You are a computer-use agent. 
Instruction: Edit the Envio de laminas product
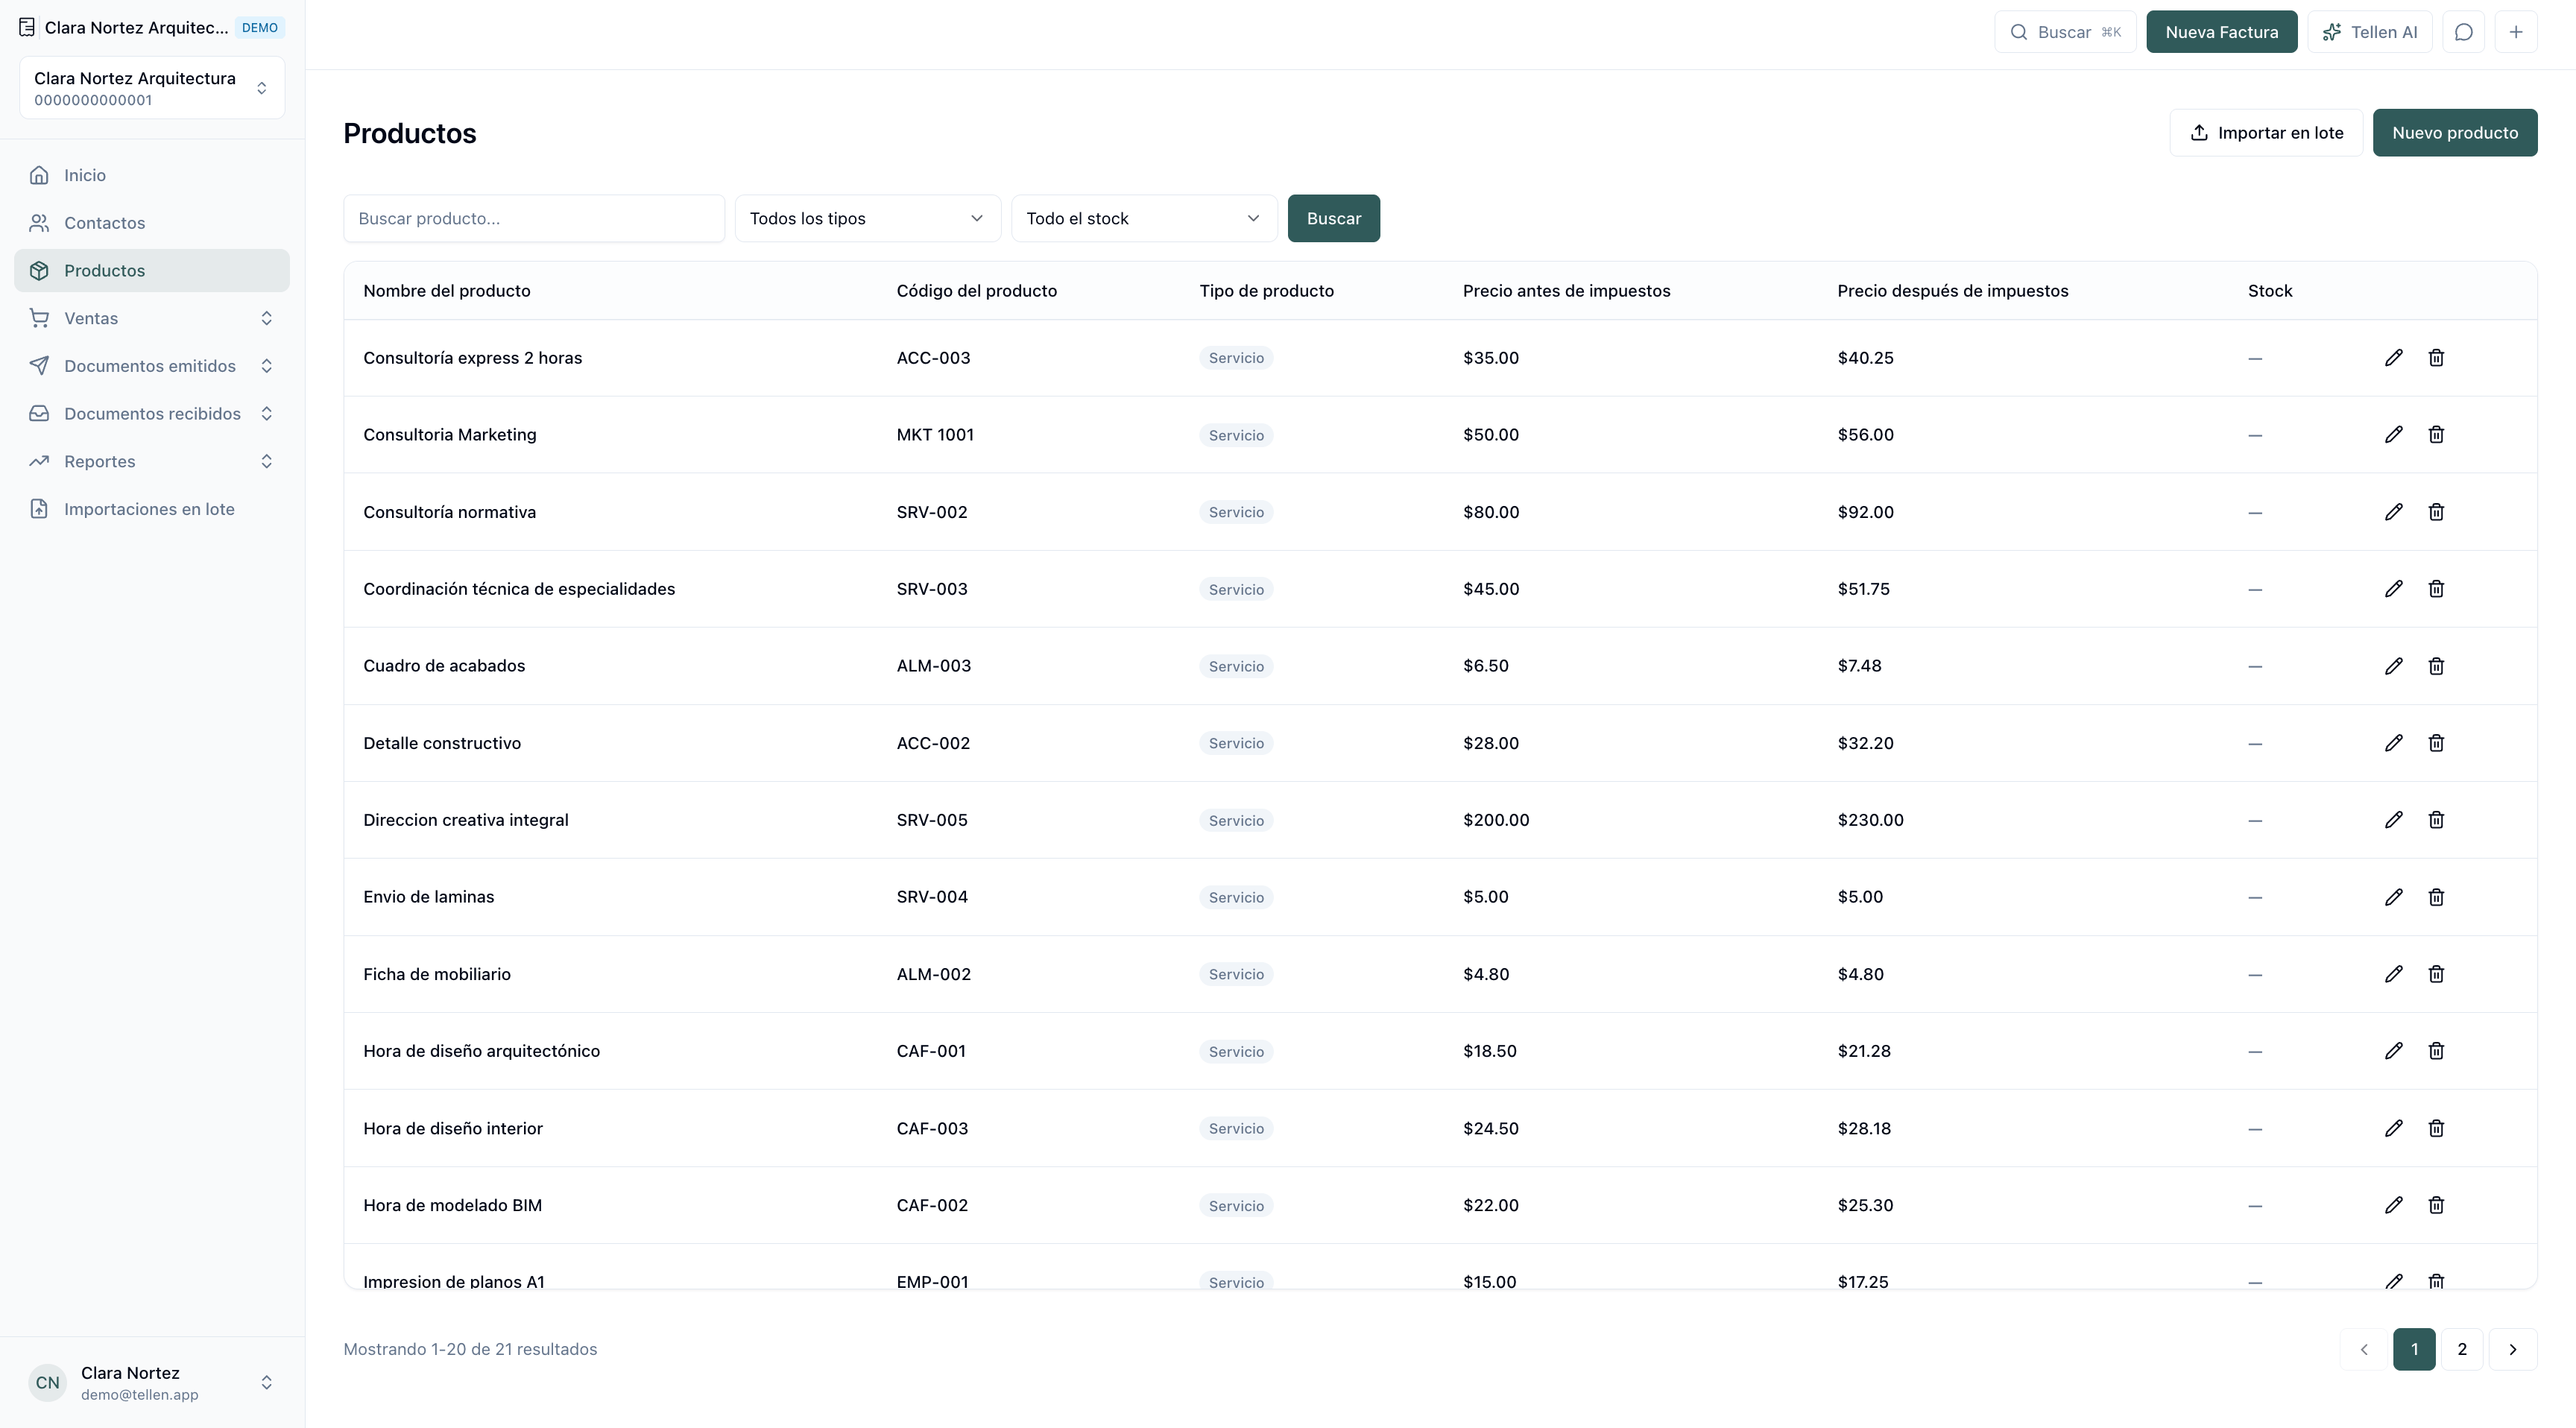pyautogui.click(x=2393, y=897)
